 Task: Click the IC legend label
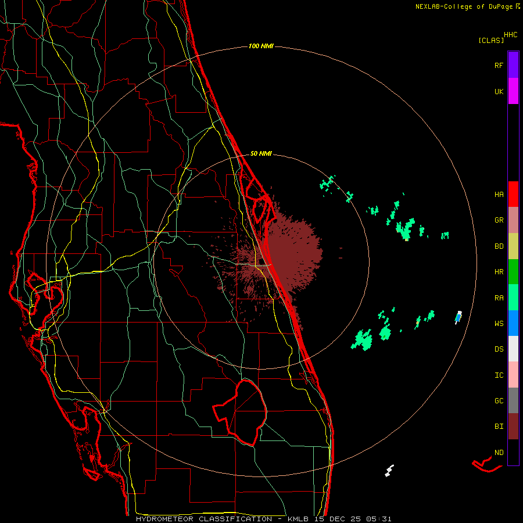point(499,375)
